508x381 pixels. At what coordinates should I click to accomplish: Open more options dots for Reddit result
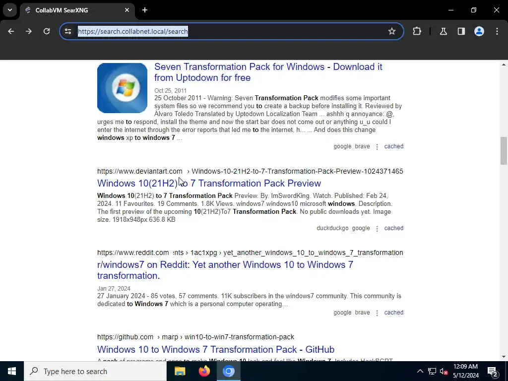click(377, 313)
